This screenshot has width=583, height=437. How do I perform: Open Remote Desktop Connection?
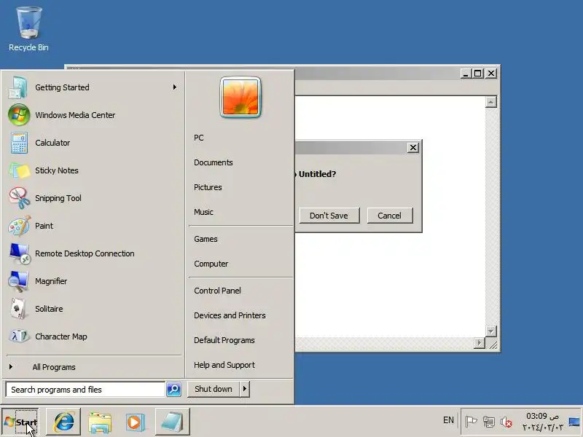click(x=93, y=253)
